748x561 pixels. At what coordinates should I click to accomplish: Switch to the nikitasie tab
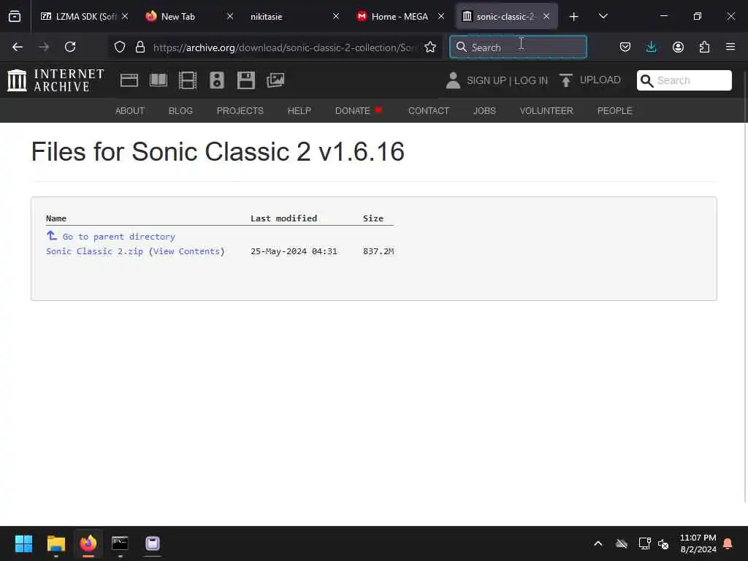tap(266, 16)
